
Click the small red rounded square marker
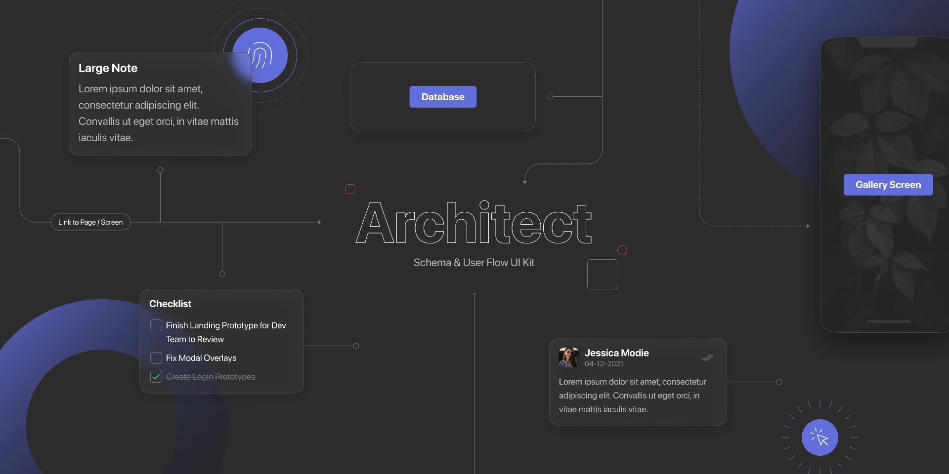click(x=350, y=189)
